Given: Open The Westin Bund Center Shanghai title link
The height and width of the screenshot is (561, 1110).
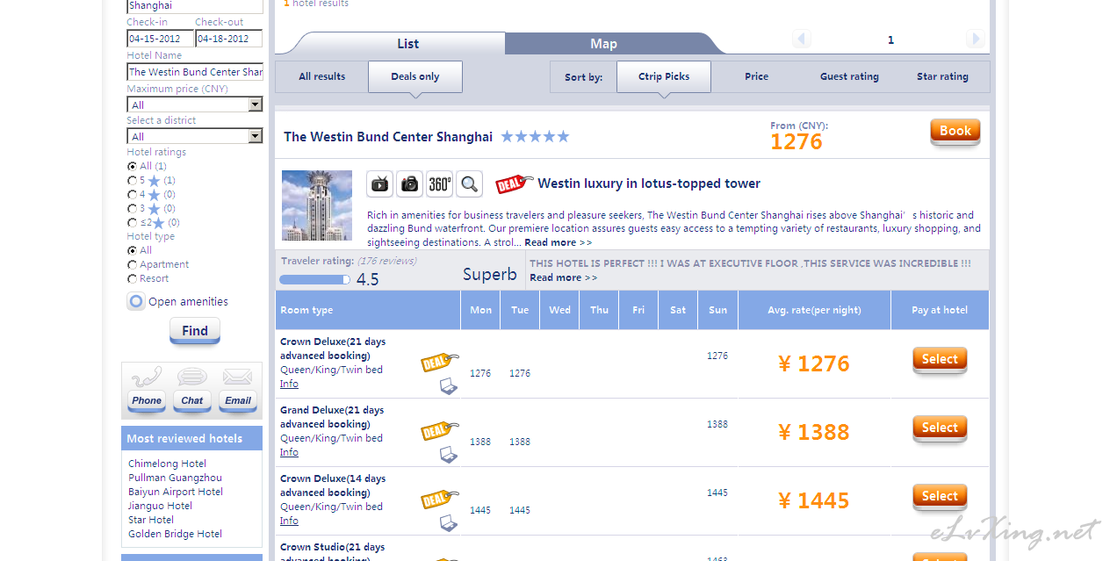Looking at the screenshot, I should click(388, 137).
